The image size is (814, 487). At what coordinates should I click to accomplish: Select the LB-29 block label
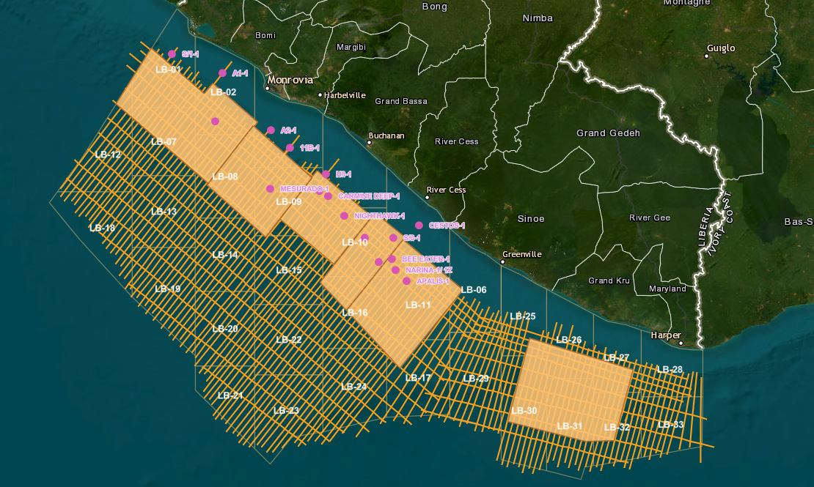coord(475,379)
